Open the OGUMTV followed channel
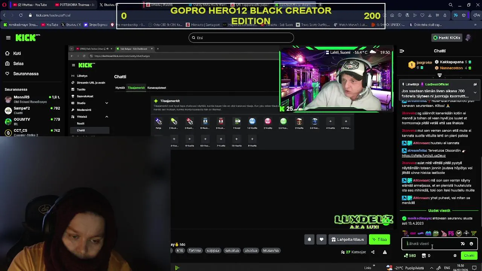Image resolution: width=482 pixels, height=271 pixels. [32, 121]
